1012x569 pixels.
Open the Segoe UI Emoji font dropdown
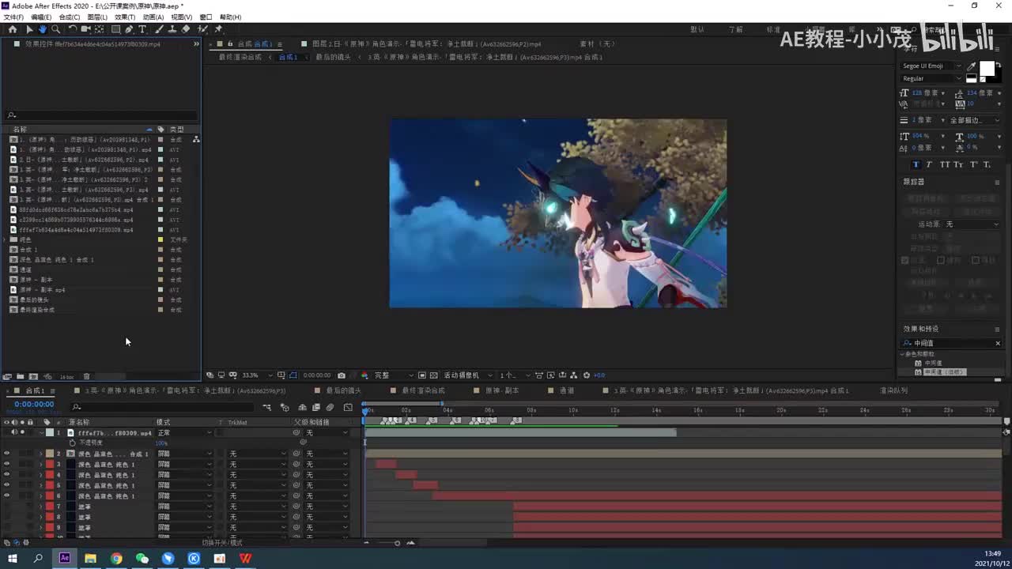[932, 66]
